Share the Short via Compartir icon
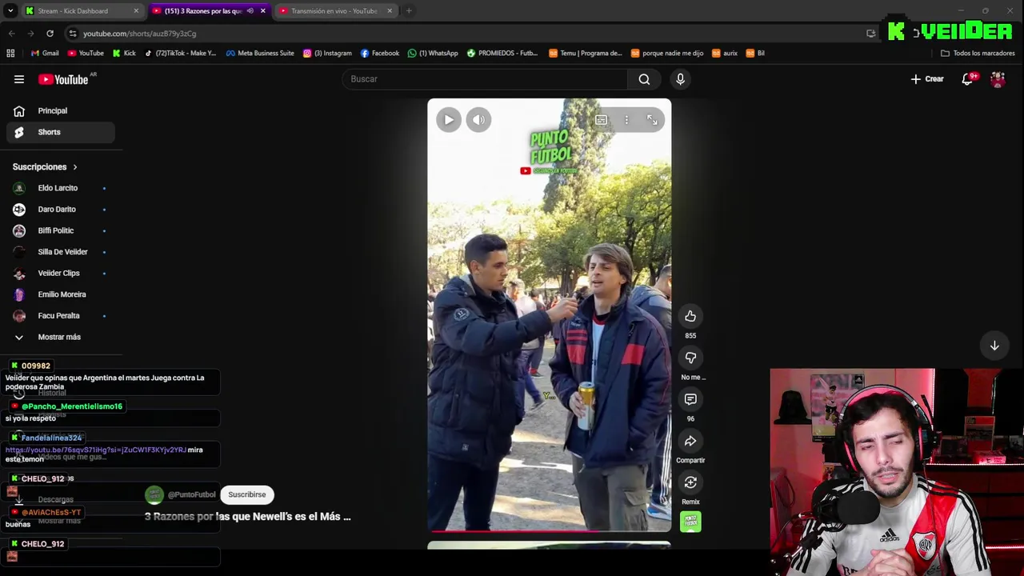This screenshot has width=1024, height=576. click(x=690, y=441)
